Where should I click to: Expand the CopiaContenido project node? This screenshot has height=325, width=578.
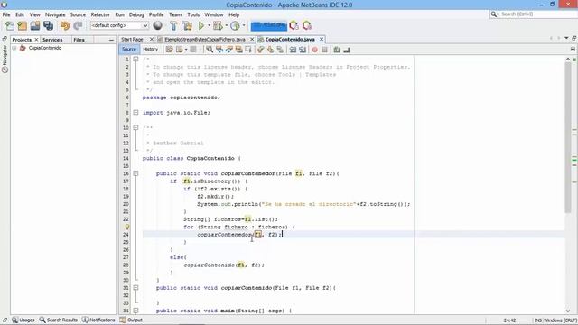(14, 48)
